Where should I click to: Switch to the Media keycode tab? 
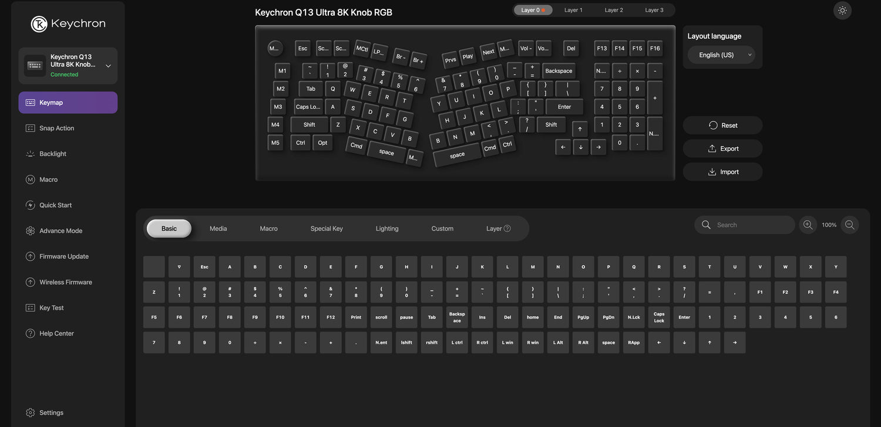[218, 229]
